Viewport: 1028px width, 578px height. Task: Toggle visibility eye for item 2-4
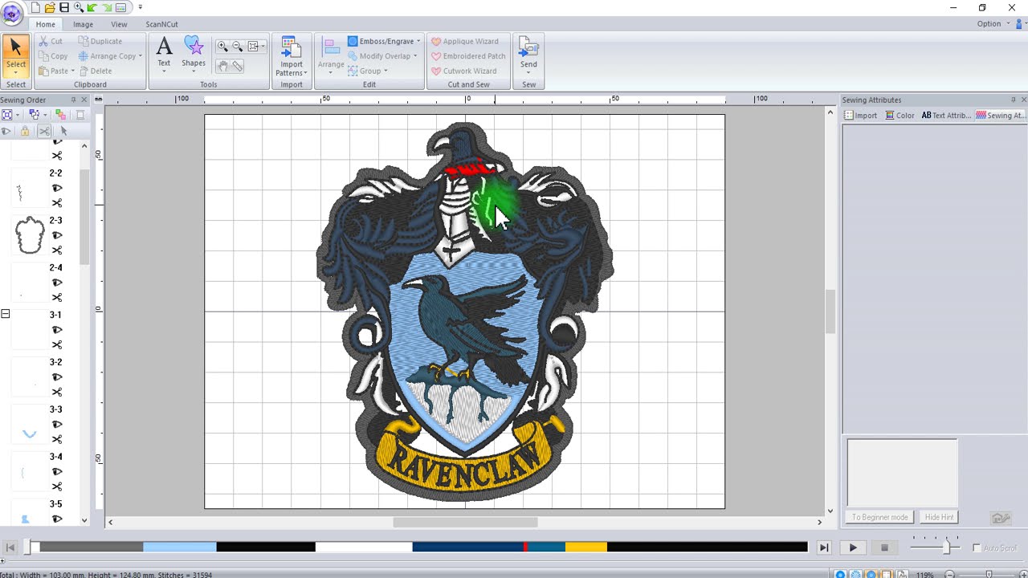57,283
